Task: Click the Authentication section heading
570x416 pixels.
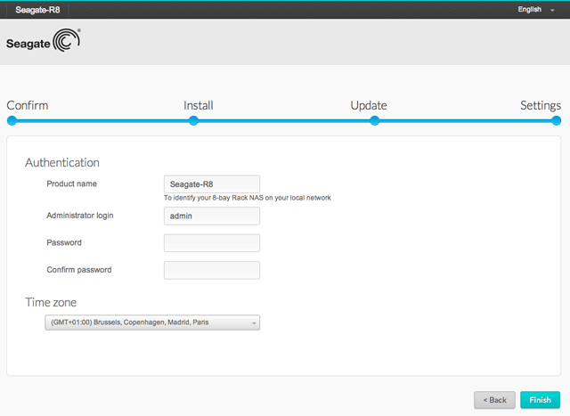Action: click(62, 162)
